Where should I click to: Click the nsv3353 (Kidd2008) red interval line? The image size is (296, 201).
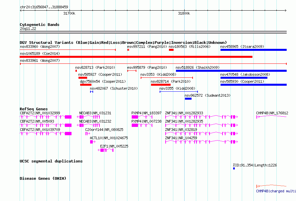click(167, 78)
